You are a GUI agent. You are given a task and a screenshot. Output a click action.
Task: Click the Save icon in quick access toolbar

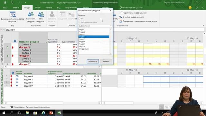coord(5,2)
